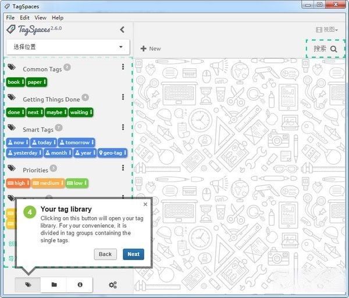Open Getting Things Done group options

[123, 98]
